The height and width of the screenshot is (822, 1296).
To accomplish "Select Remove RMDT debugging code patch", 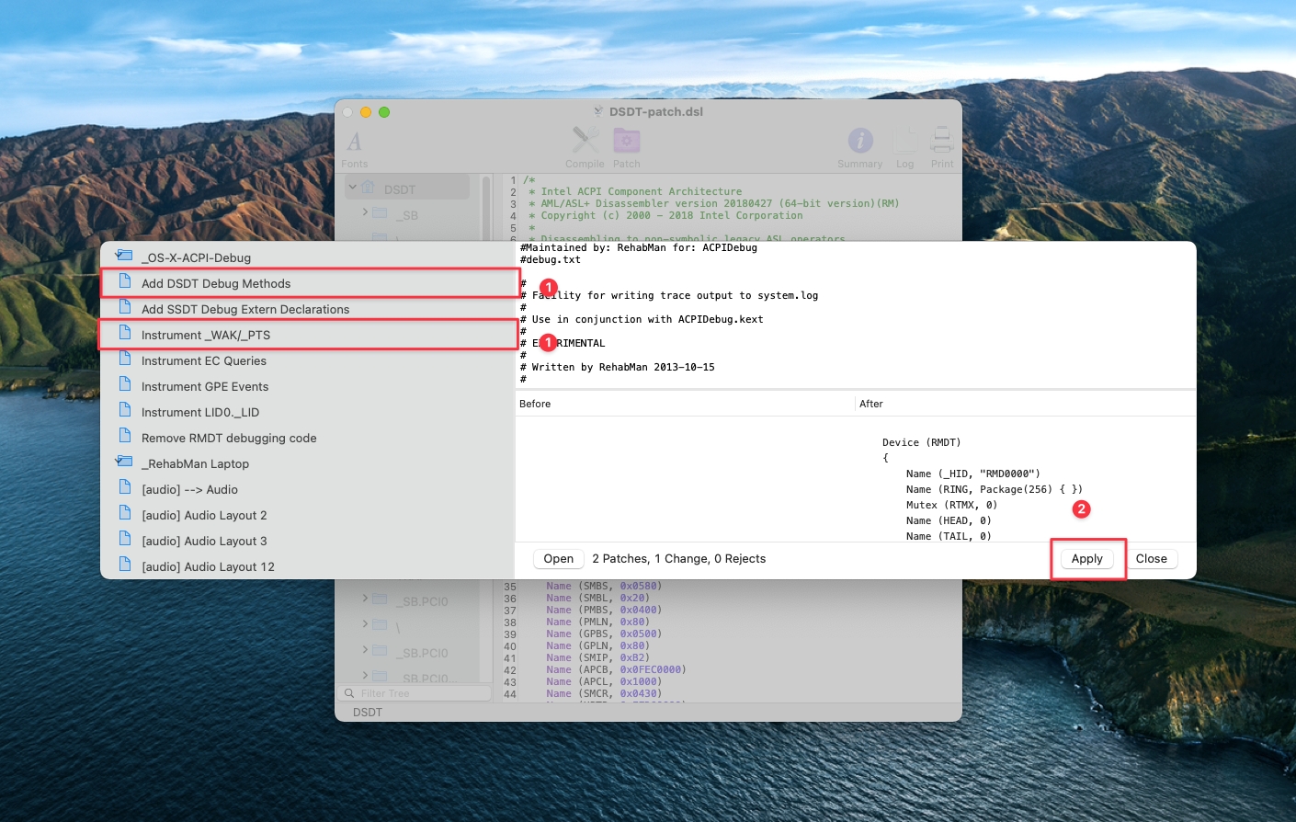I will pos(229,439).
